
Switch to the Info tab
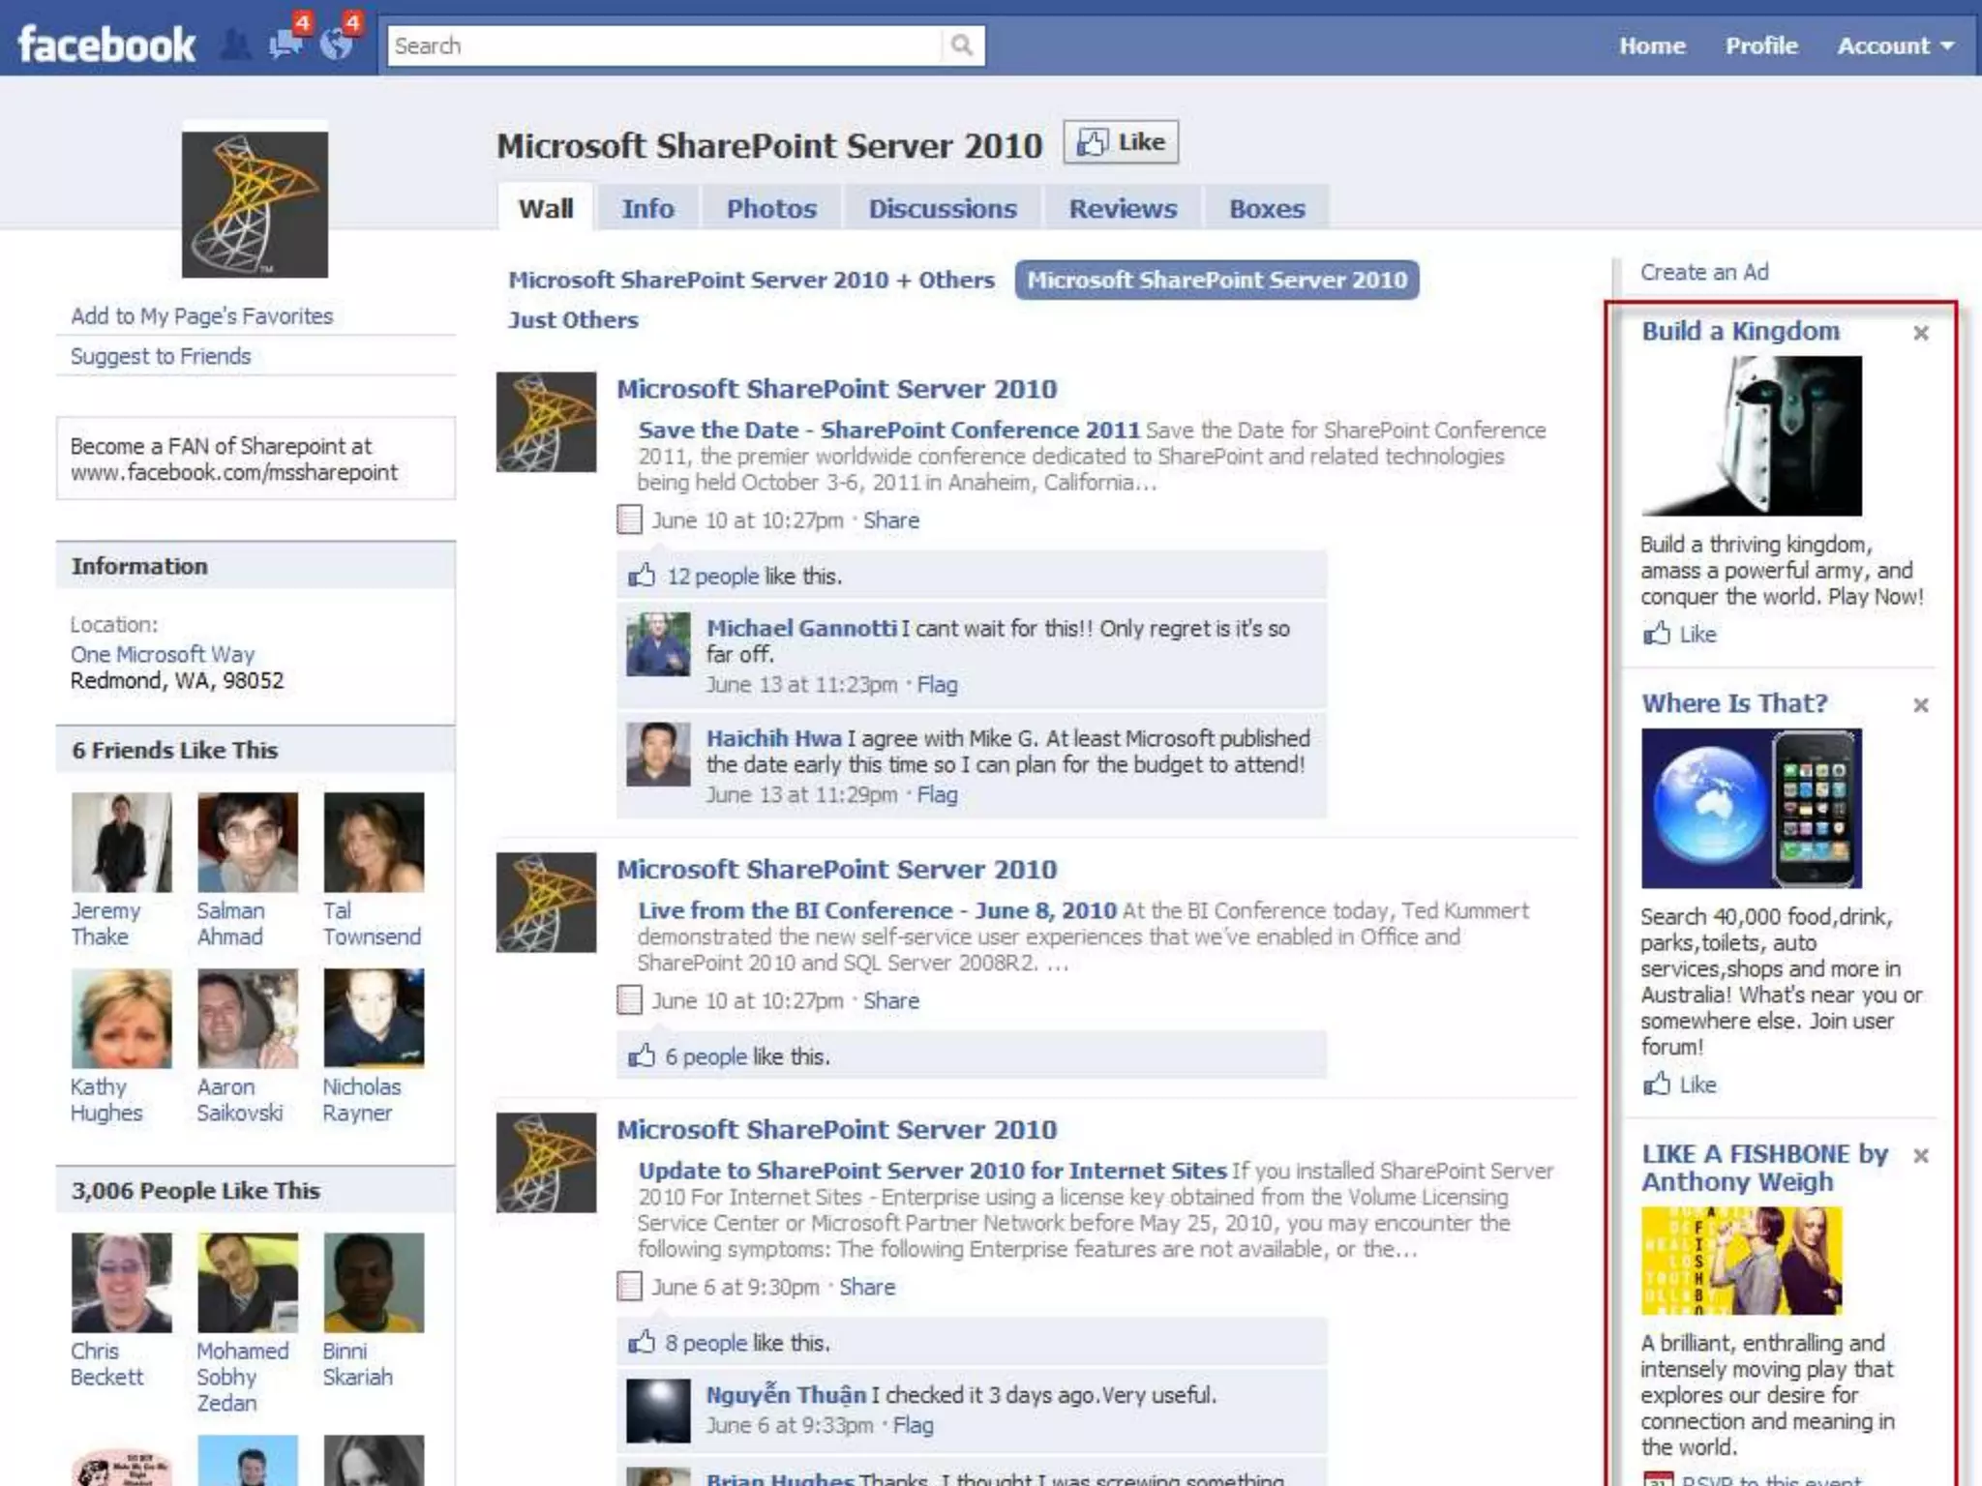coord(647,209)
